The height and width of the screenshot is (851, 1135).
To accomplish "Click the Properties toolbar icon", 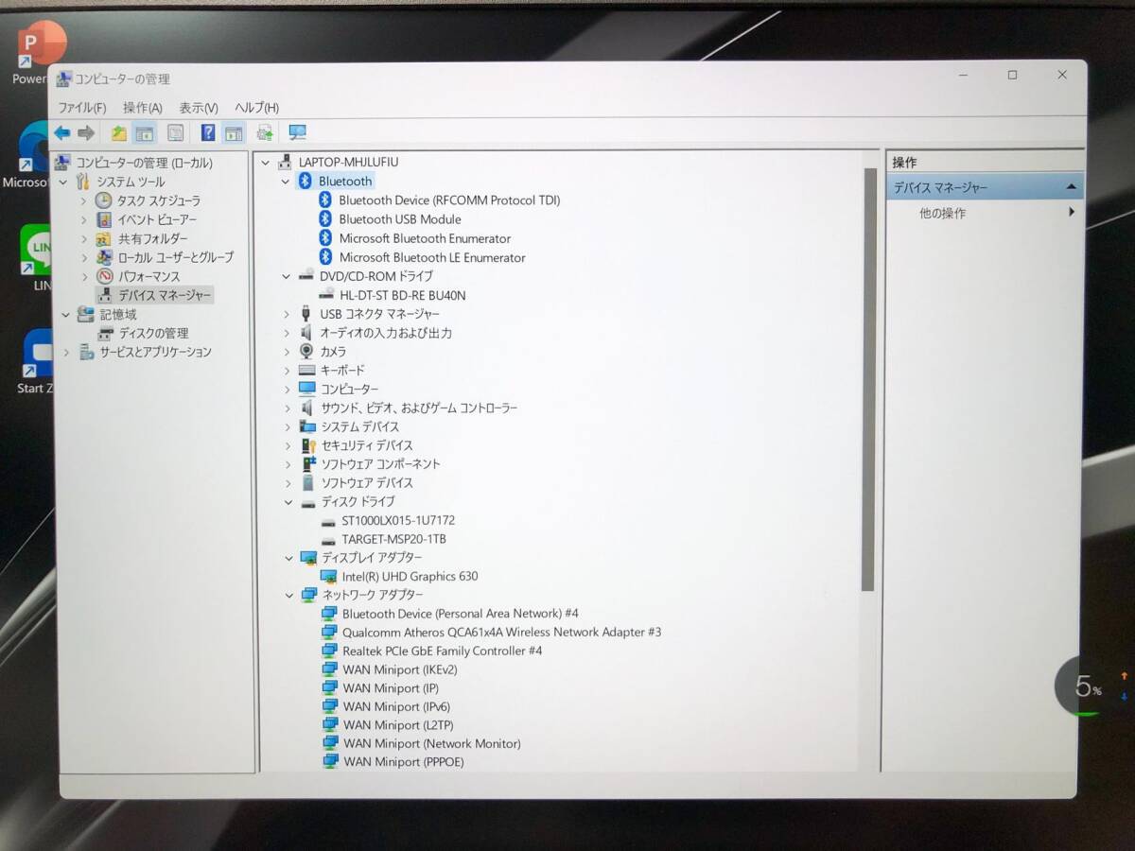I will point(175,133).
